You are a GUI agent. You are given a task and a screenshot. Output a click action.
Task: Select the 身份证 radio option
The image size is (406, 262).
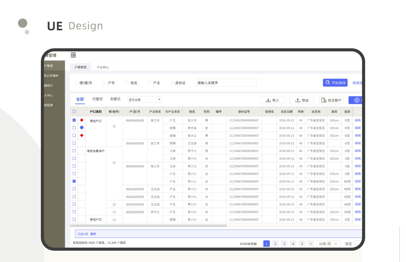pos(172,83)
